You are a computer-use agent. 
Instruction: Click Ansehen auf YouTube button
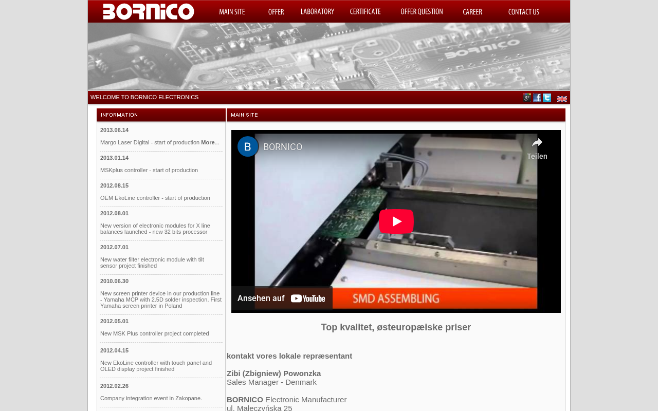pos(282,298)
